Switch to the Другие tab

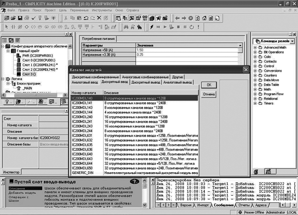click(177, 77)
